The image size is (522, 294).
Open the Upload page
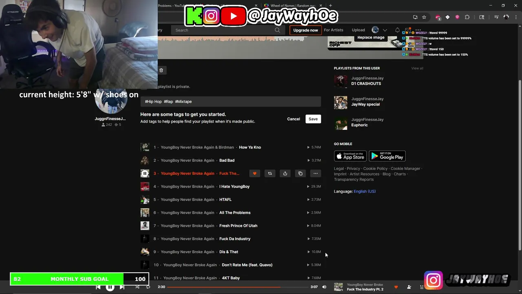pyautogui.click(x=358, y=30)
